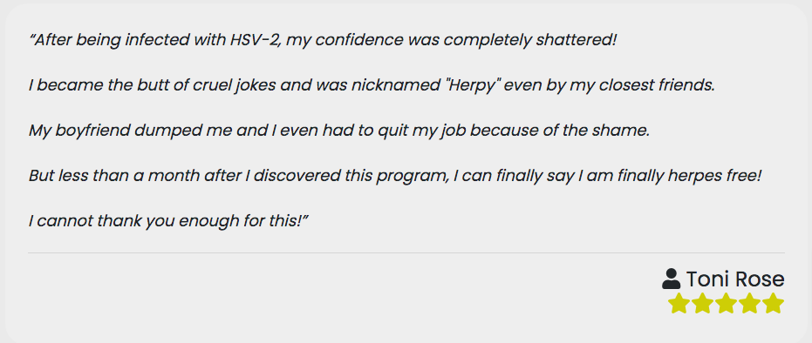Click the words "less than a month"
This screenshot has width=812, height=343.
click(106, 176)
